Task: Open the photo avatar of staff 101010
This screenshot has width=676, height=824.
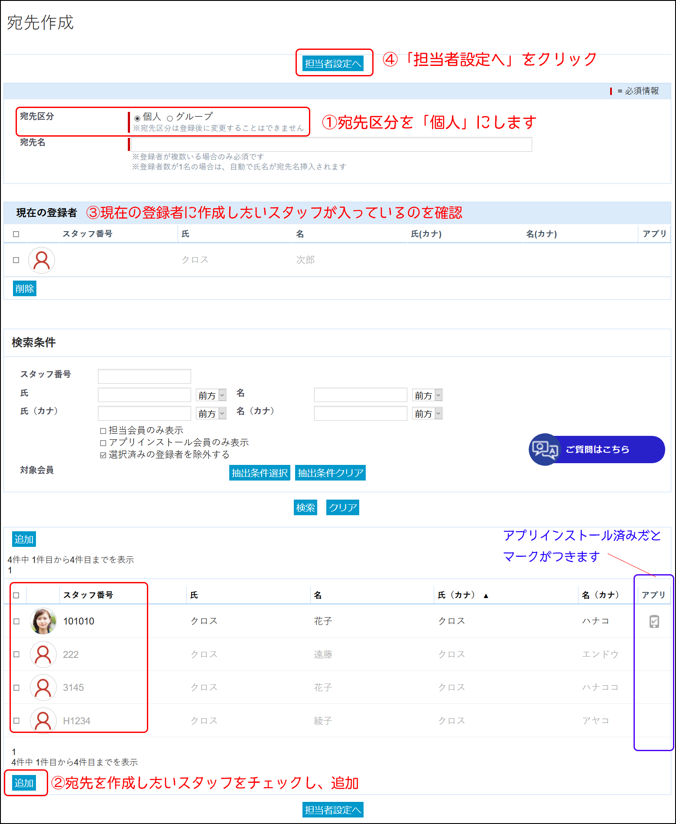Action: click(x=43, y=621)
